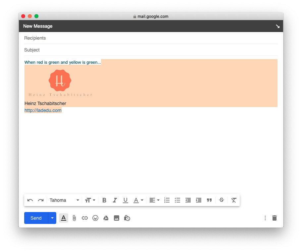Click the text 'When red is green and yellow is green...'
302x252 pixels.
[x=63, y=62]
